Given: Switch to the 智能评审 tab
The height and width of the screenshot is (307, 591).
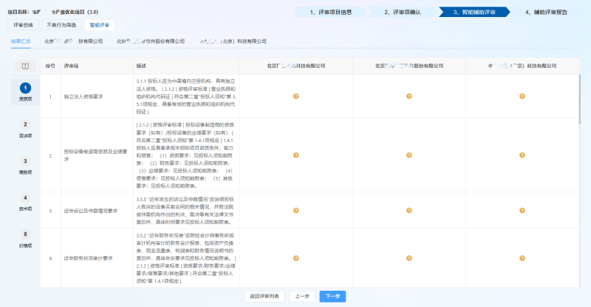Looking at the screenshot, I should (100, 25).
